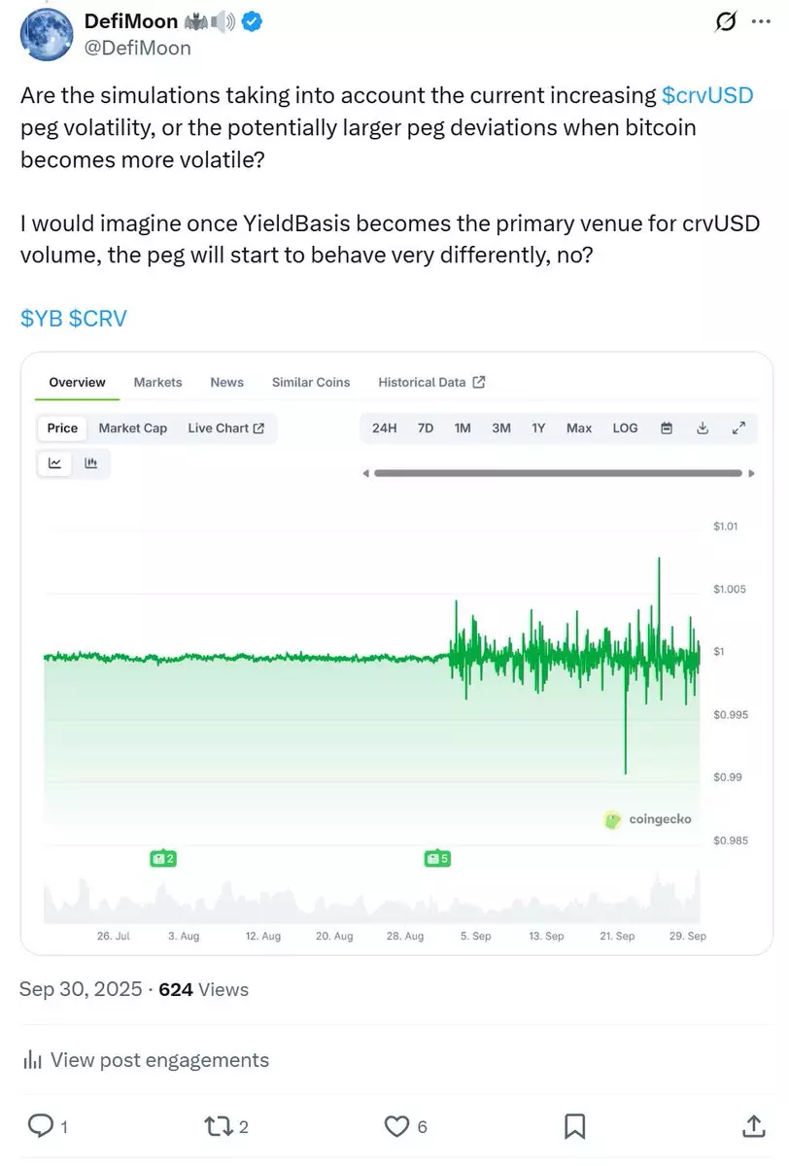Viewport: 789px width, 1166px height.
Task: Select the Markets tab
Action: pyautogui.click(x=157, y=383)
